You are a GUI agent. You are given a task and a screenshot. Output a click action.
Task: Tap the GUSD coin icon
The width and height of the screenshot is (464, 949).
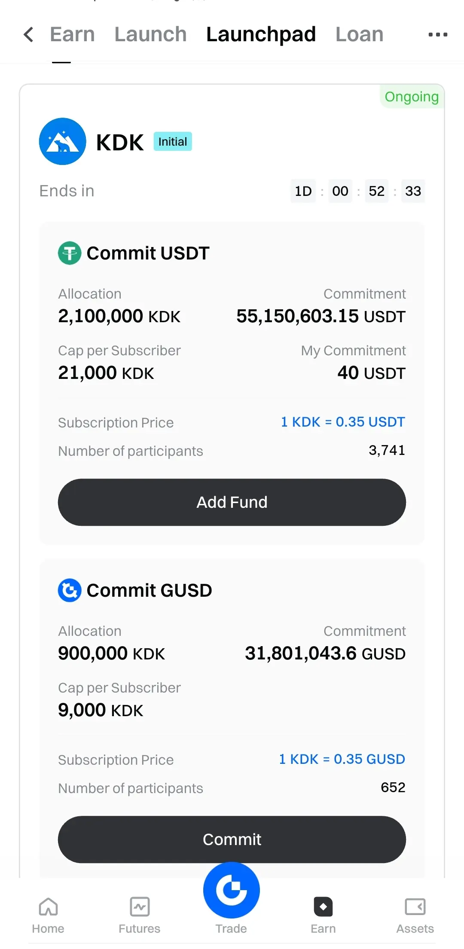(x=70, y=590)
